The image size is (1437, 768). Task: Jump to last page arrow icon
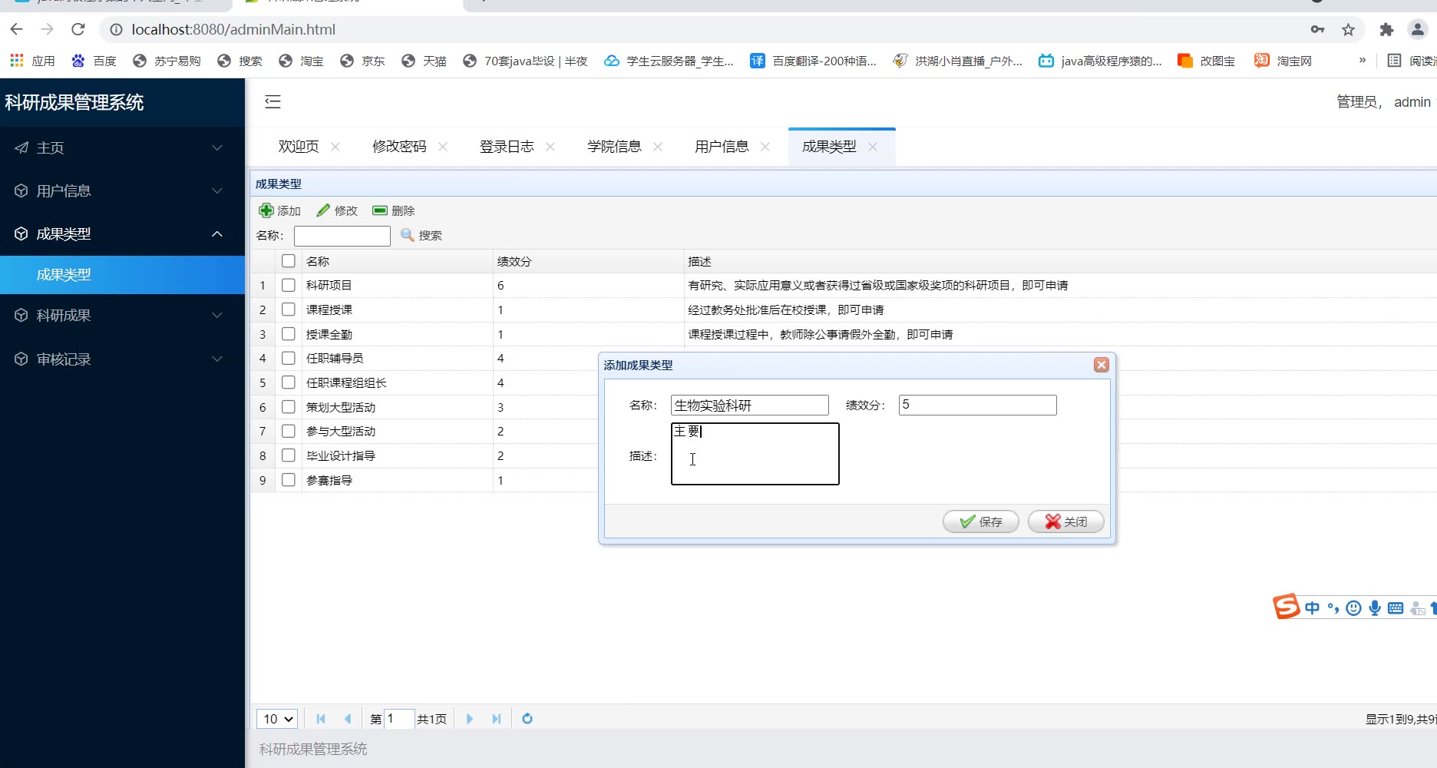pyautogui.click(x=497, y=719)
